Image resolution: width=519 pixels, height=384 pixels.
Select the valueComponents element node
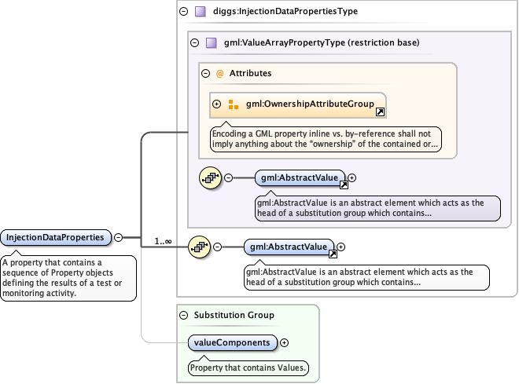234,342
